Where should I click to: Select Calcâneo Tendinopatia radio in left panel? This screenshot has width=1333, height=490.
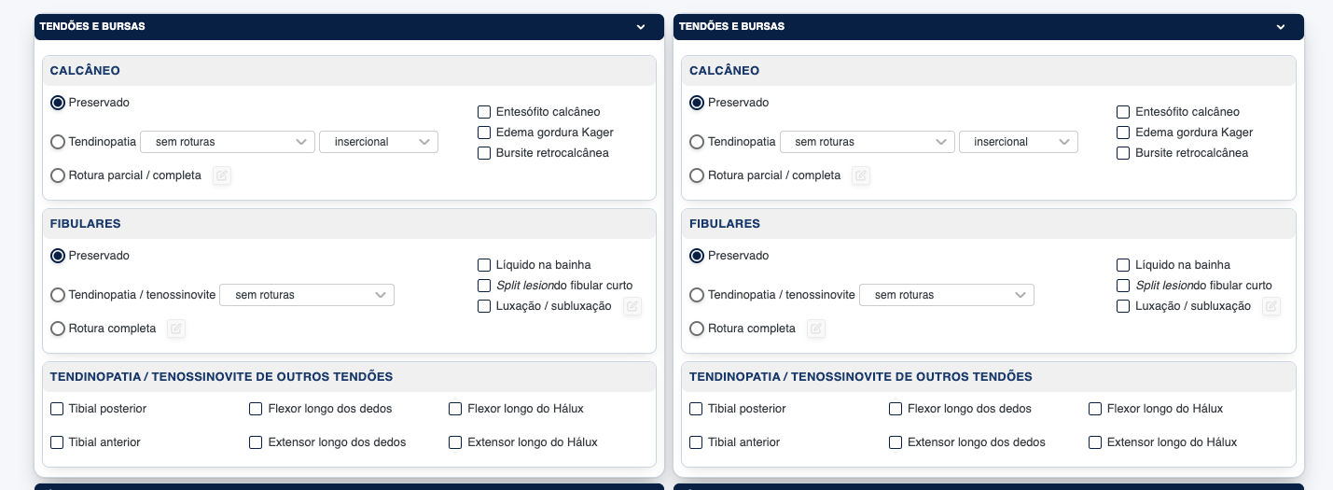58,142
